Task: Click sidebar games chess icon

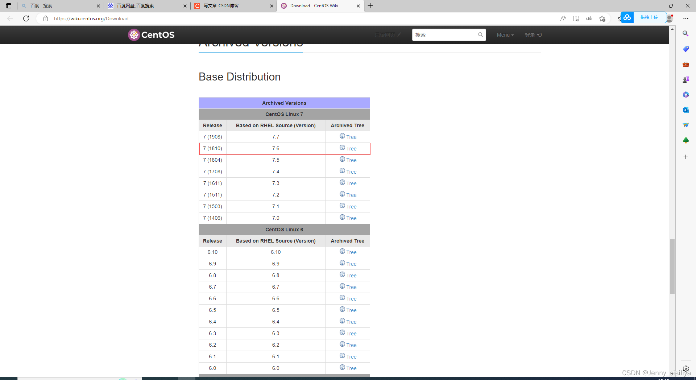Action: pyautogui.click(x=685, y=79)
